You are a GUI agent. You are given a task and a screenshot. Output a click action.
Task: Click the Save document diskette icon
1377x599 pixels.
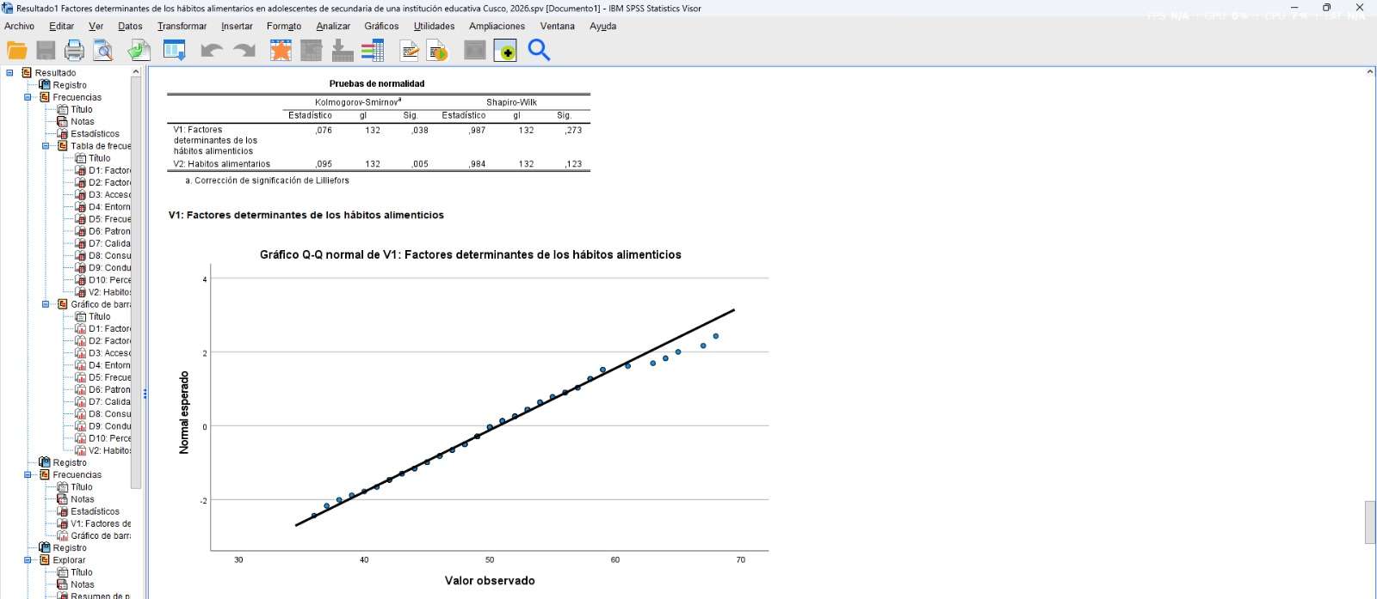[x=46, y=51]
